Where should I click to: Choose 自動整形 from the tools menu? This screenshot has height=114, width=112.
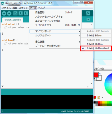click(55, 13)
